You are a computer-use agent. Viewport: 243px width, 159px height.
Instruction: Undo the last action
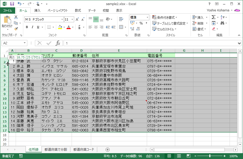coord(19,4)
